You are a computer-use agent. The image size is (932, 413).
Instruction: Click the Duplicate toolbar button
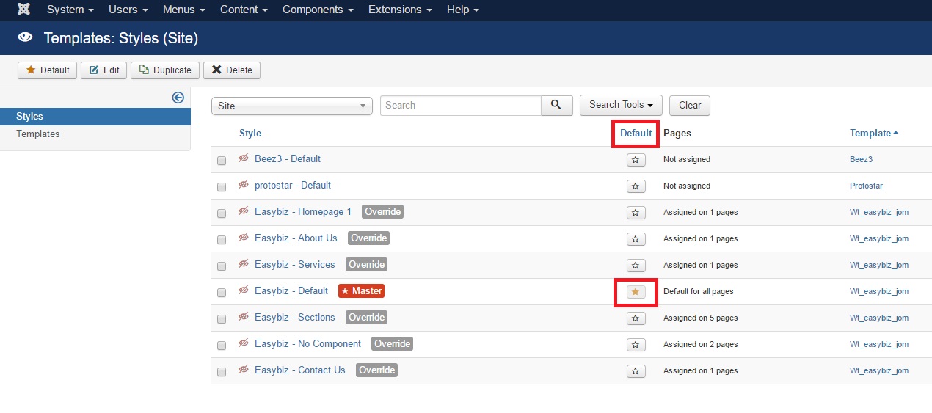[x=165, y=70]
